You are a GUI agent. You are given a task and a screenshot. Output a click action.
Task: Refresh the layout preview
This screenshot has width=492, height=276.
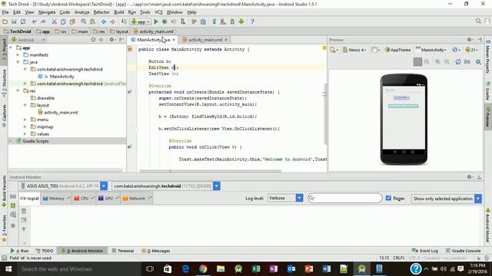458,62
